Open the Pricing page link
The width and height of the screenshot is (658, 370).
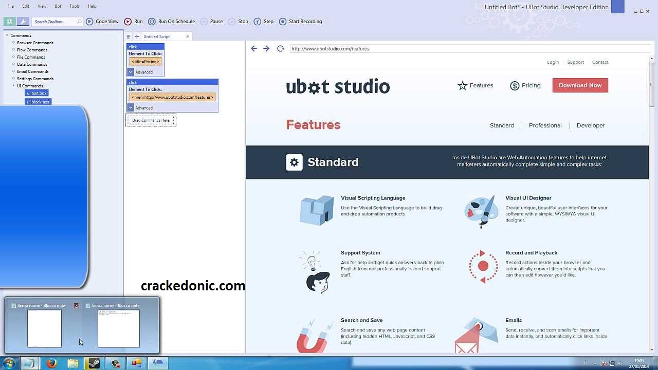(525, 85)
